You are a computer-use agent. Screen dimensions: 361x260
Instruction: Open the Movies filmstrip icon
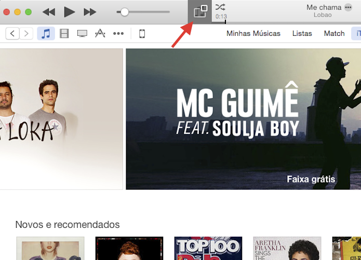64,34
